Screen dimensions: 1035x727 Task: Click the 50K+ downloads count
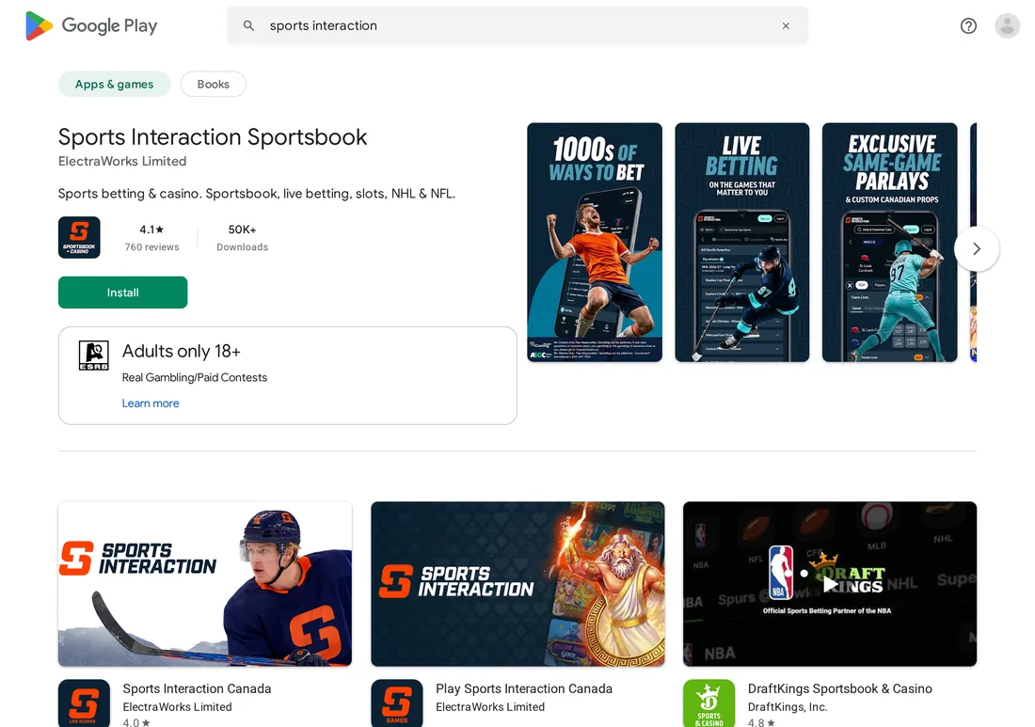[x=242, y=229]
